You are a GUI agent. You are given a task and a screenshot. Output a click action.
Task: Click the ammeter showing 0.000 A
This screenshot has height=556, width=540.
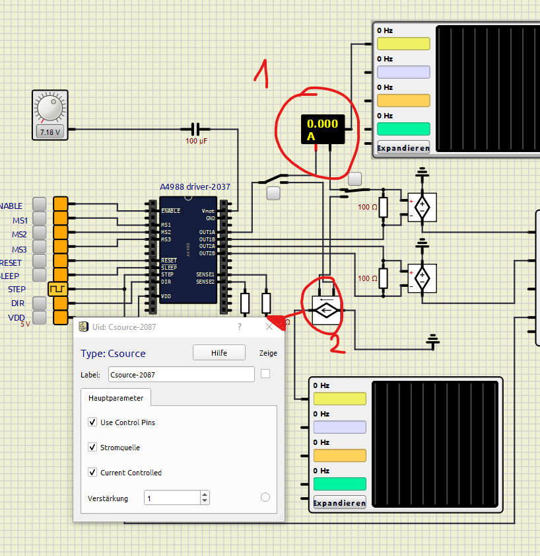(324, 128)
